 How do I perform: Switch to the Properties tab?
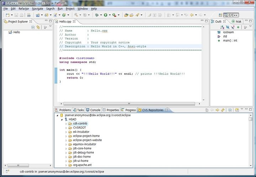click(111, 110)
